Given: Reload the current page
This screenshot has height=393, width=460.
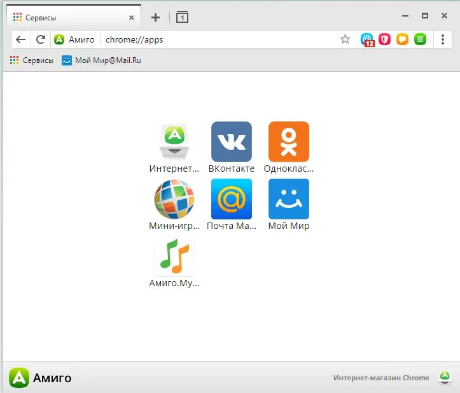Looking at the screenshot, I should 41,39.
